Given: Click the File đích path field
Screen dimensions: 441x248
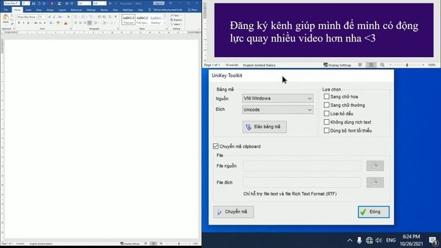Looking at the screenshot, I should point(302,183).
